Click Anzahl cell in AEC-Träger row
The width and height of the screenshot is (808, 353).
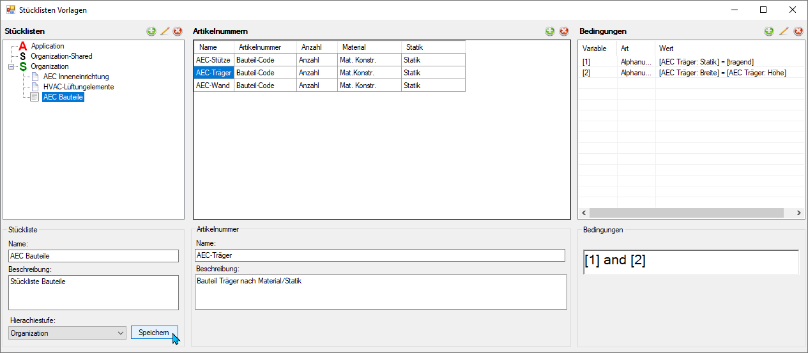coord(317,73)
